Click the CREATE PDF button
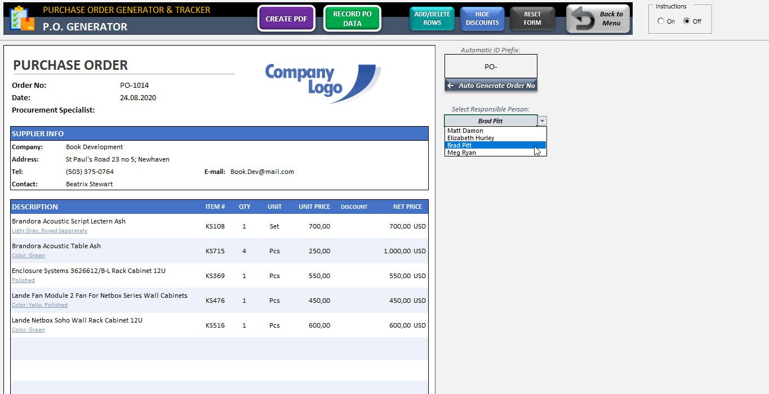Viewport: 769px width, 394px height. coord(286,19)
